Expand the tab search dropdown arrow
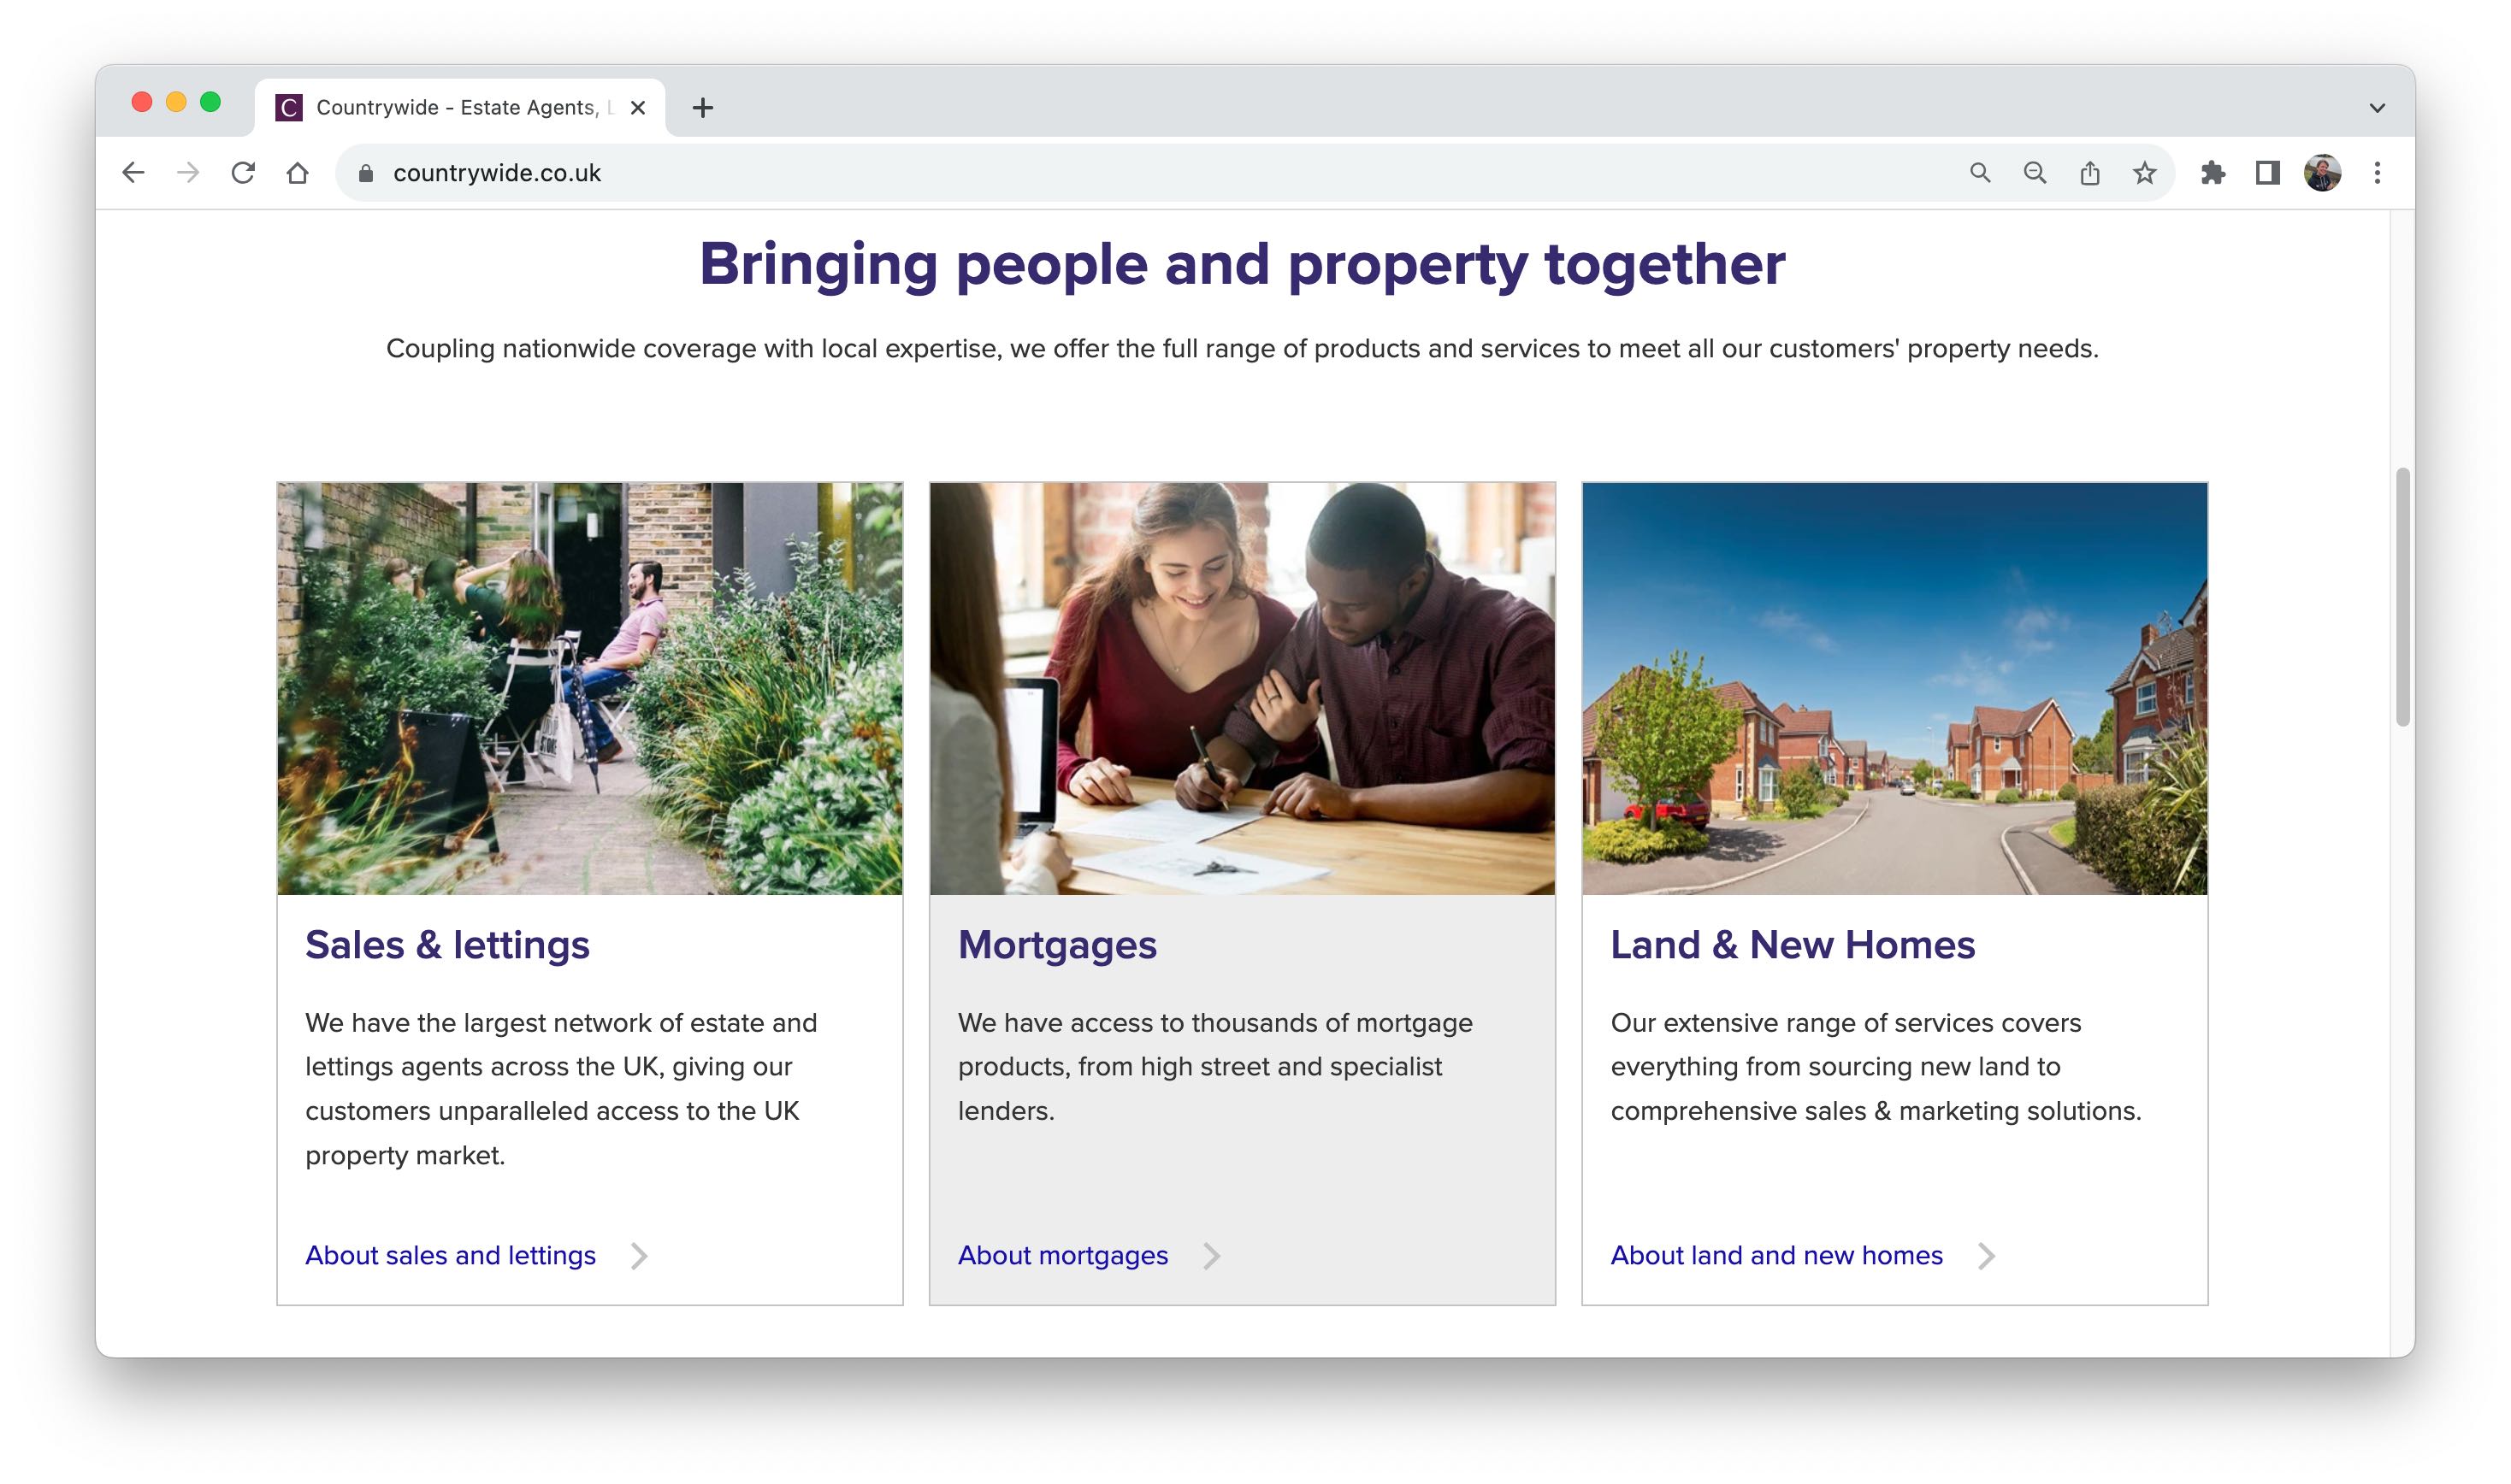Screen dimensions: 2511x1484 pos(2377,108)
